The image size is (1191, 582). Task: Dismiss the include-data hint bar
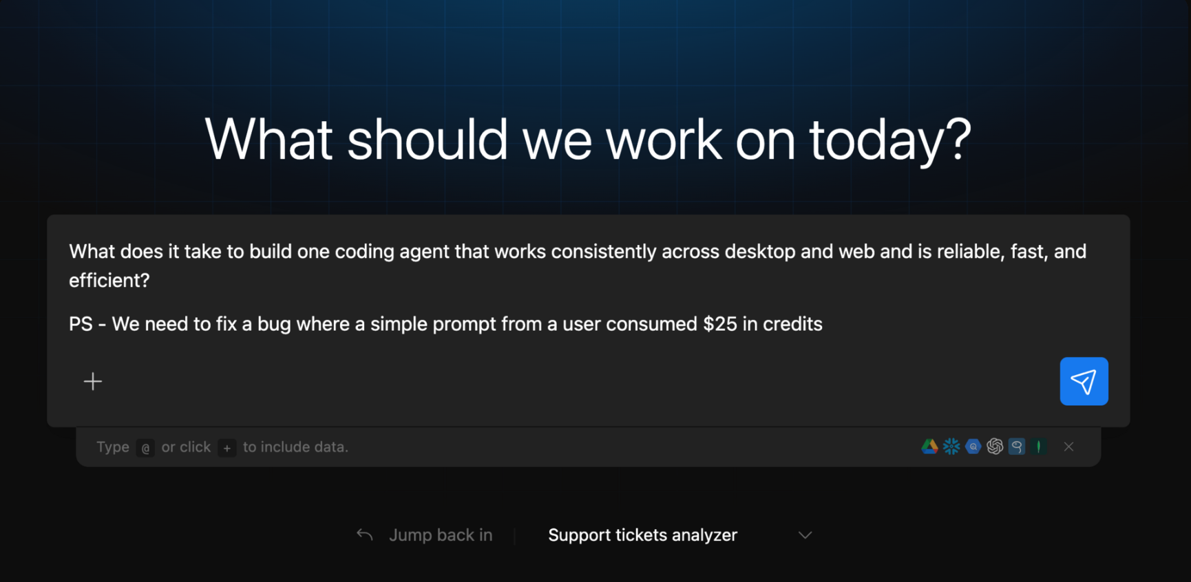(1068, 446)
